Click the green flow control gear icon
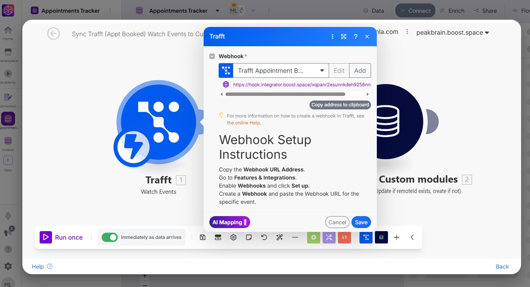 [314, 237]
